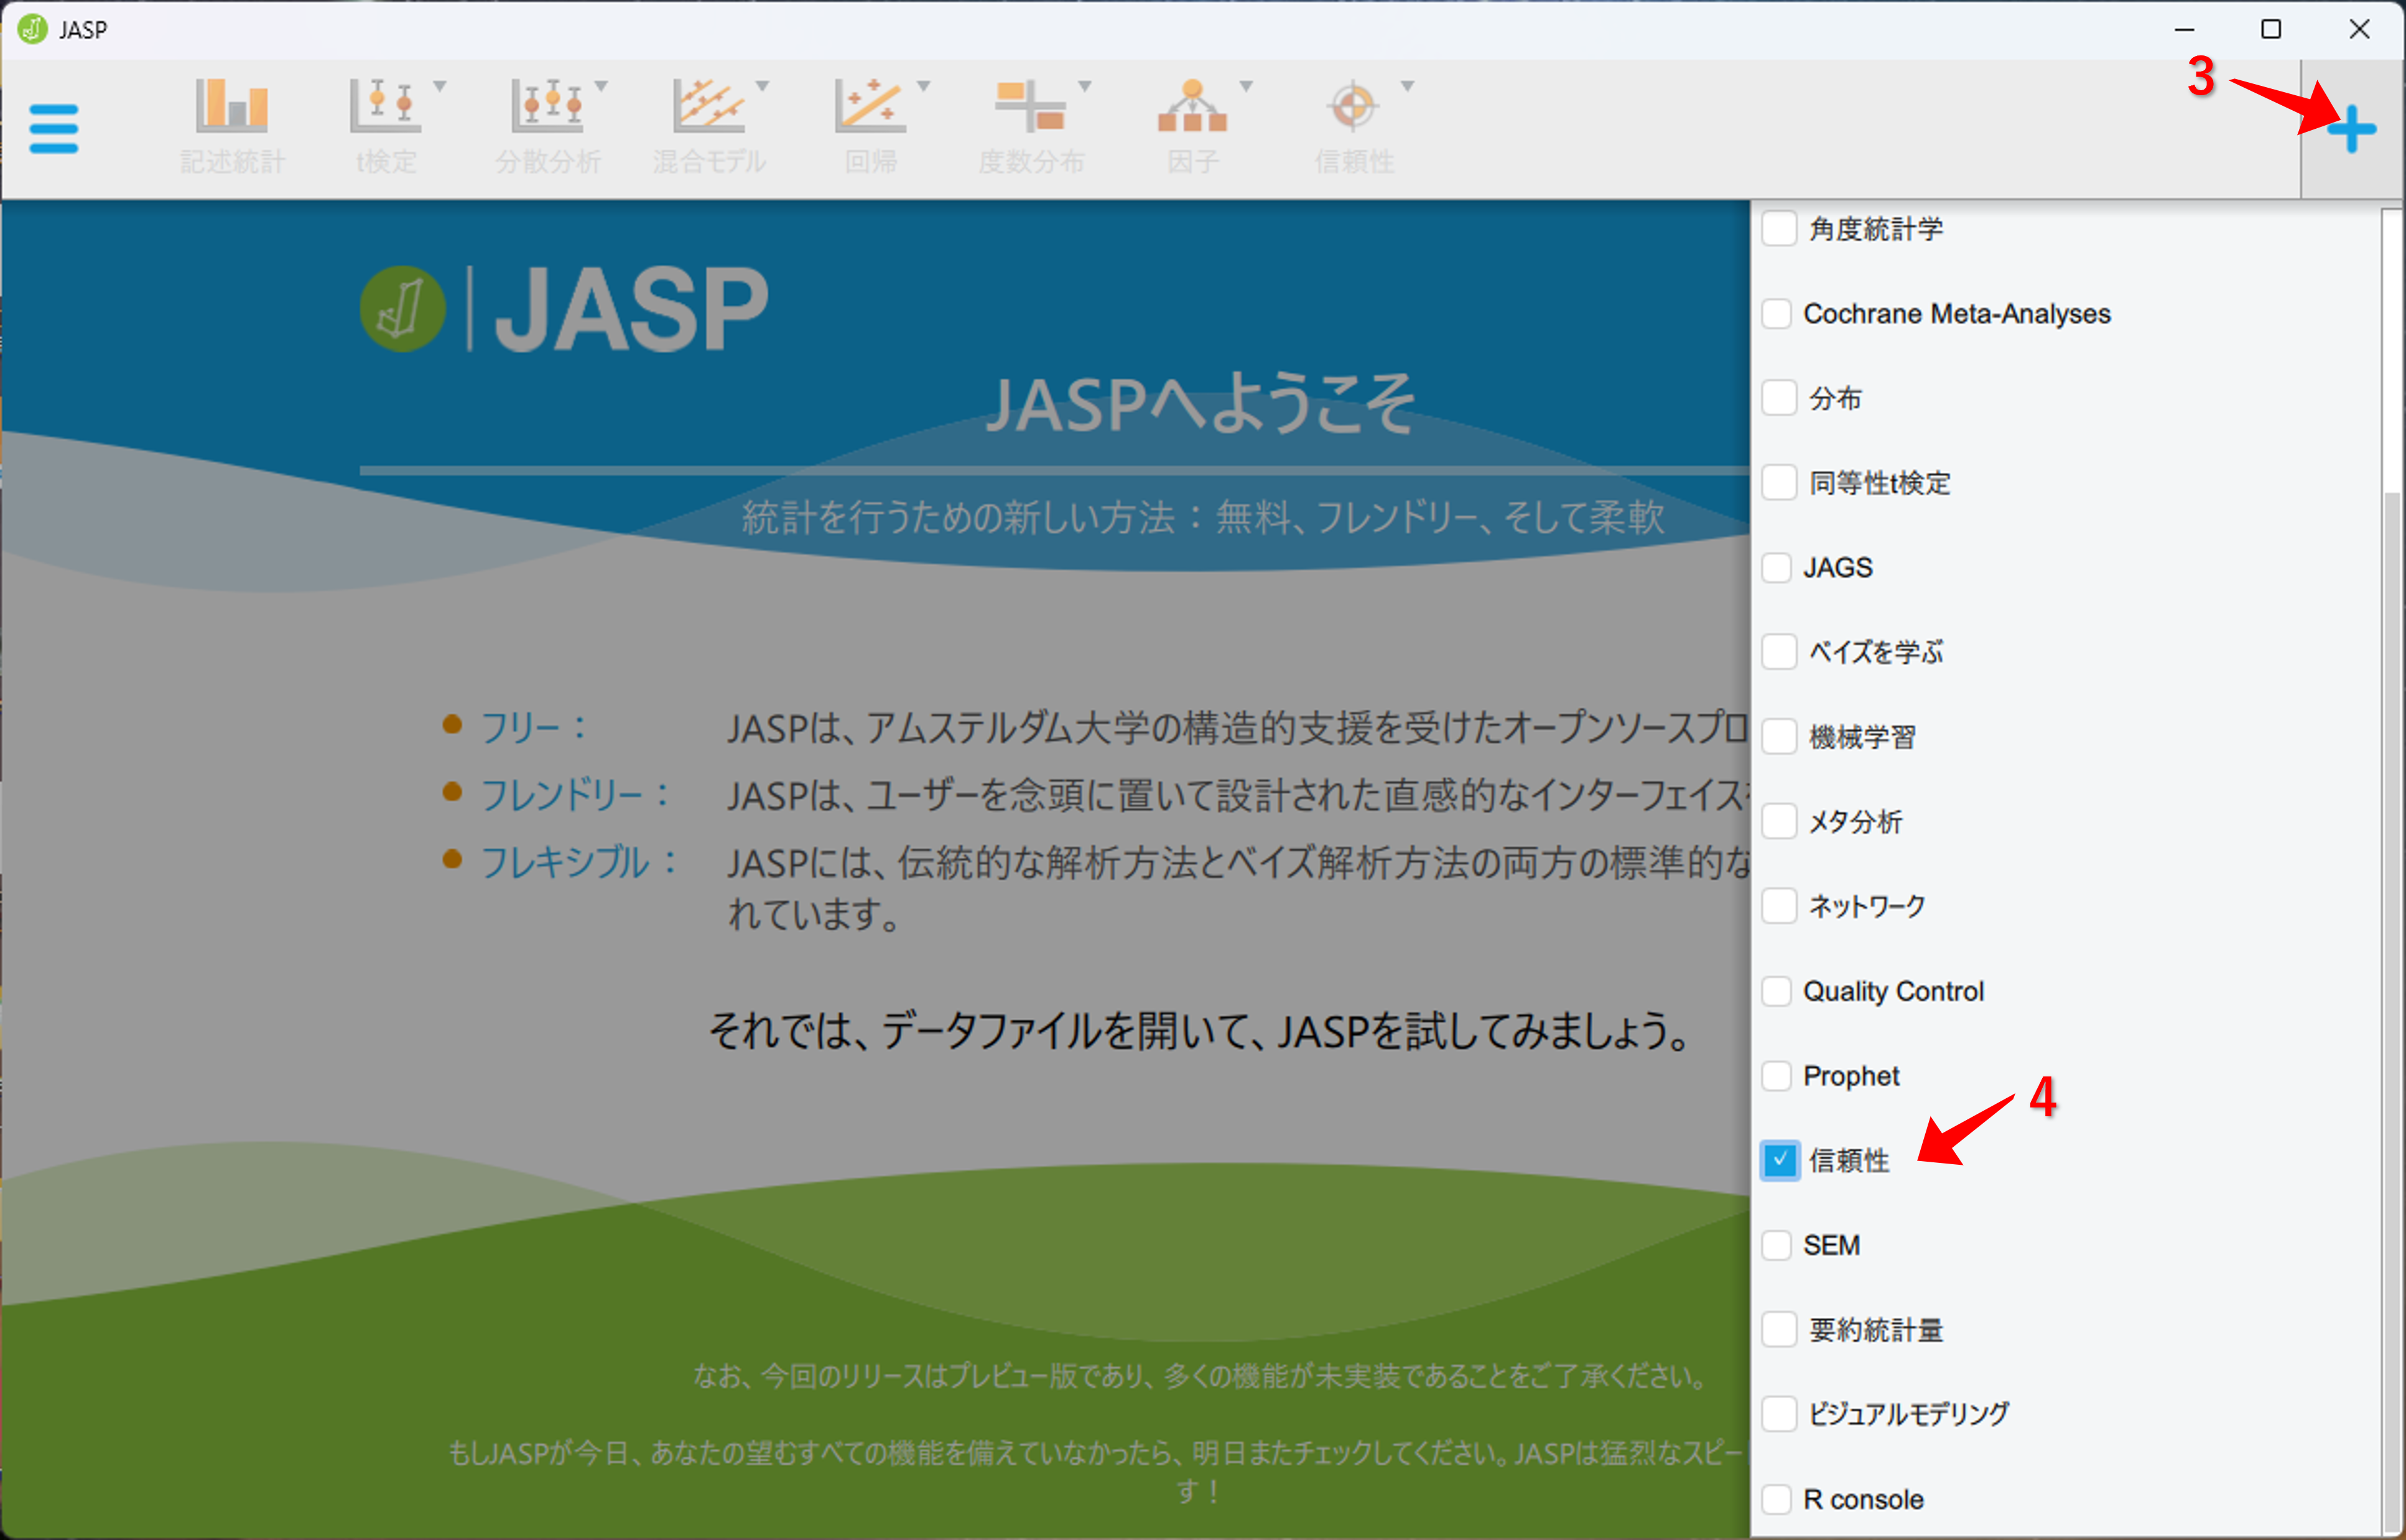Enable the 分布 module checkbox

coord(1779,398)
